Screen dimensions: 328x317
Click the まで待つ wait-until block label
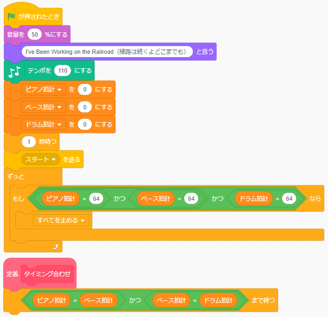click(263, 300)
